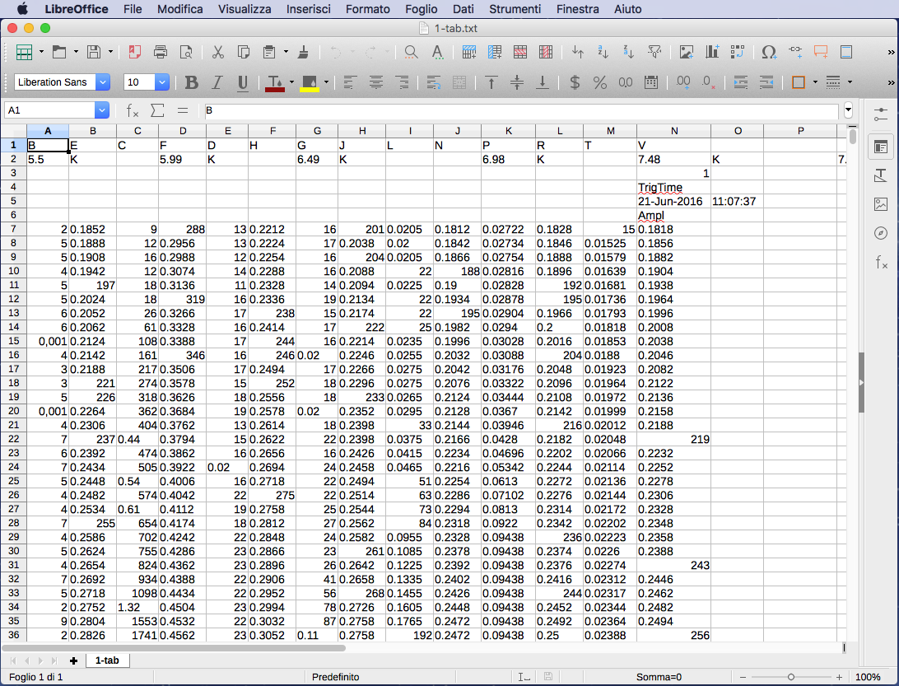The image size is (899, 686).
Task: Toggle bold formatting
Action: (192, 82)
